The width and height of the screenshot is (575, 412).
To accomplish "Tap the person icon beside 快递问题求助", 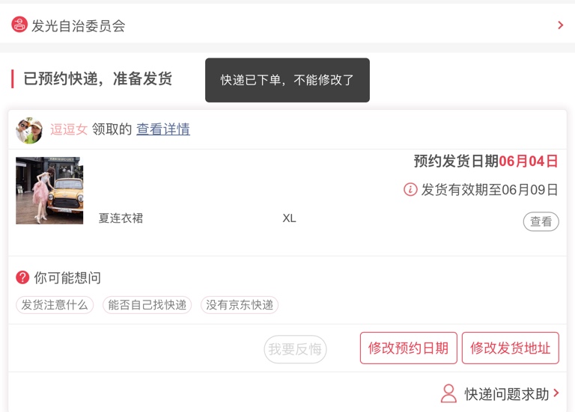I will (448, 393).
